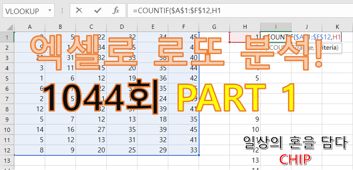
Task: Click cell H13 containing 13
Action: [x=245, y=160]
